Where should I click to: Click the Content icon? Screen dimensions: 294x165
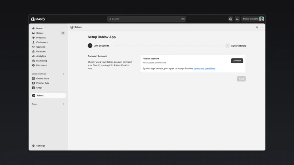(x=33, y=47)
